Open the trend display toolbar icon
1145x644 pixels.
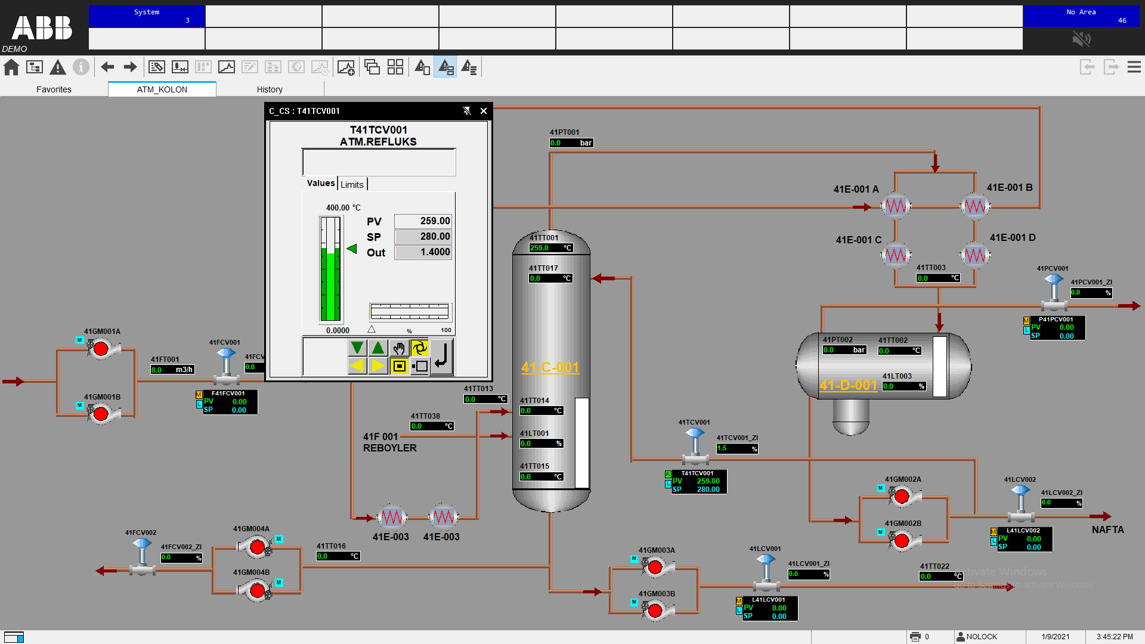tap(227, 67)
